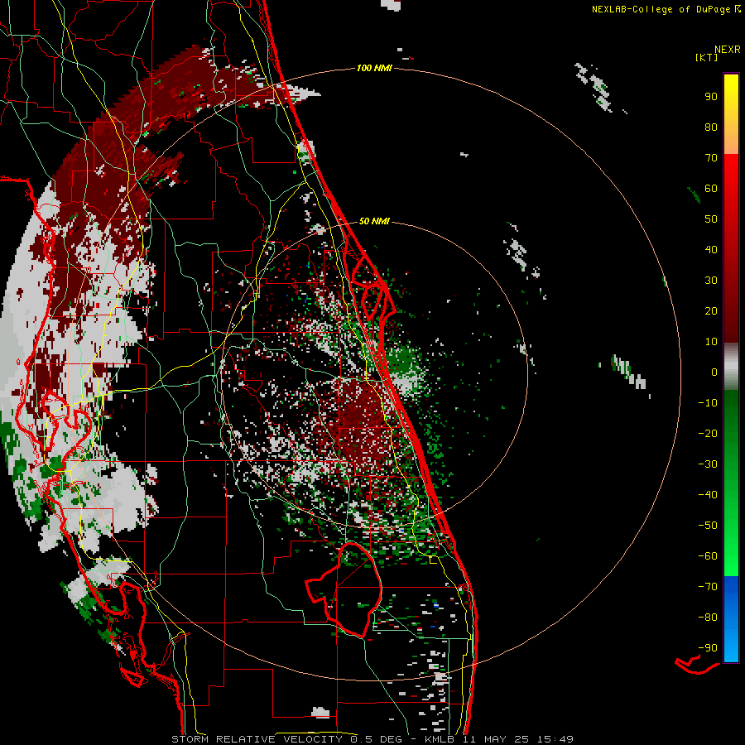The image size is (745, 745).
Task: Click the -60 knot scale label
Action: pos(708,556)
